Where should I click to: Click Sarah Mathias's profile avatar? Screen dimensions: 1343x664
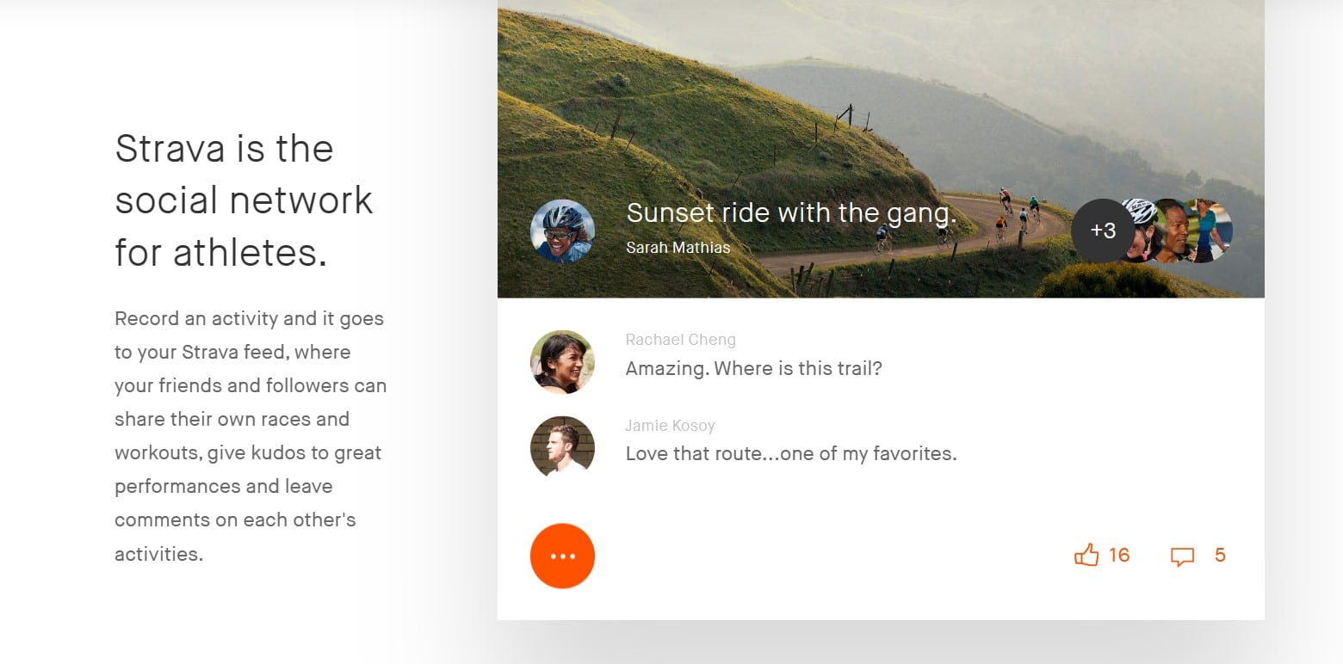point(562,231)
